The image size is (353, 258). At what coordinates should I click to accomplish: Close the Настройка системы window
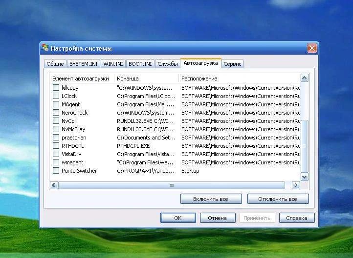[312, 48]
